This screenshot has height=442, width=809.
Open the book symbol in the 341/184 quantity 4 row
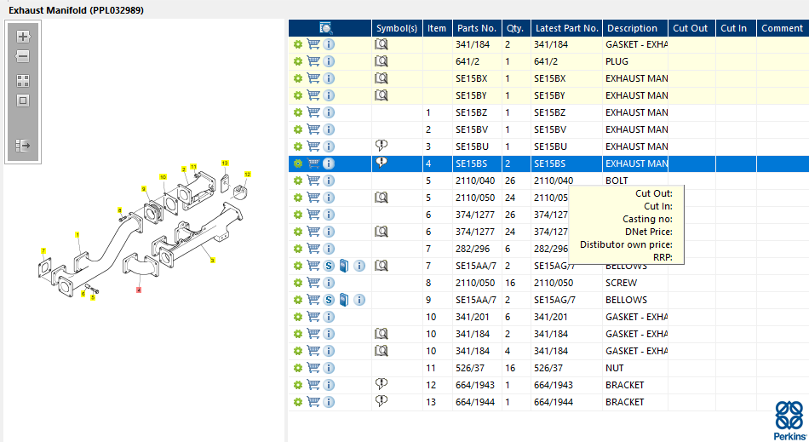(382, 351)
